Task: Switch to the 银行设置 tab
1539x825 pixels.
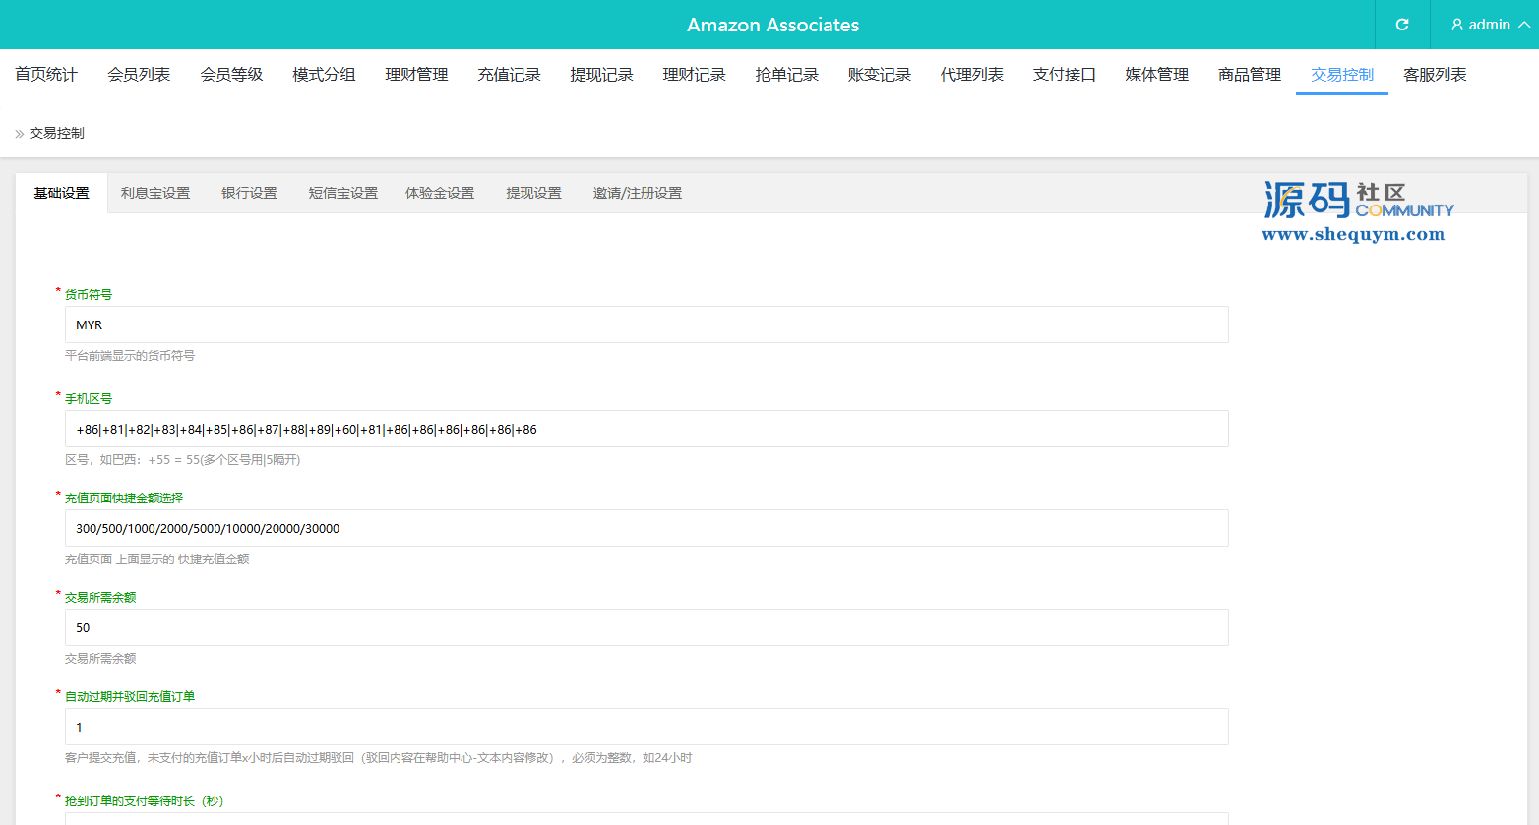Action: pos(249,194)
